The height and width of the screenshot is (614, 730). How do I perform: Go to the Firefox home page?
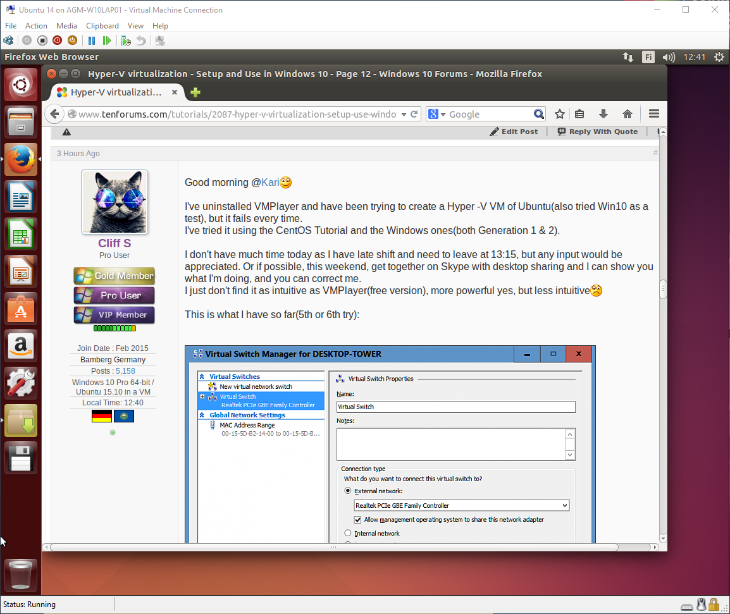pyautogui.click(x=628, y=114)
